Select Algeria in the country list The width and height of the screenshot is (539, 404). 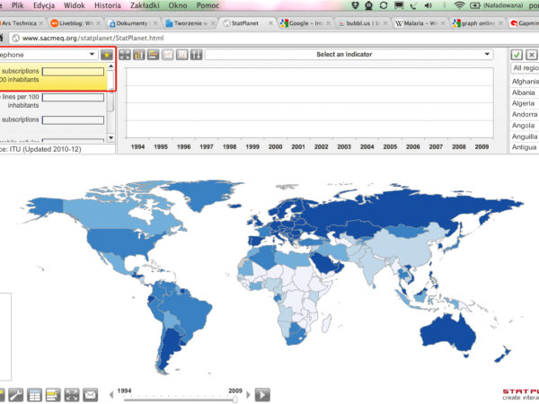pos(524,103)
